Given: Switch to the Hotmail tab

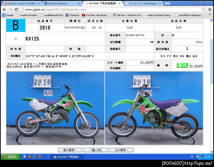Looking at the screenshot, I should point(22,4).
